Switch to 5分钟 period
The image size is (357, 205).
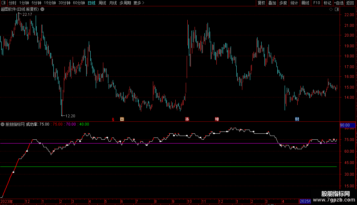click(x=36, y=3)
